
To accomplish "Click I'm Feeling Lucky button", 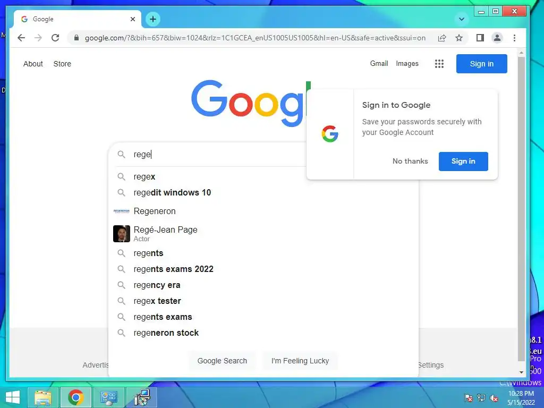I will pyautogui.click(x=300, y=361).
